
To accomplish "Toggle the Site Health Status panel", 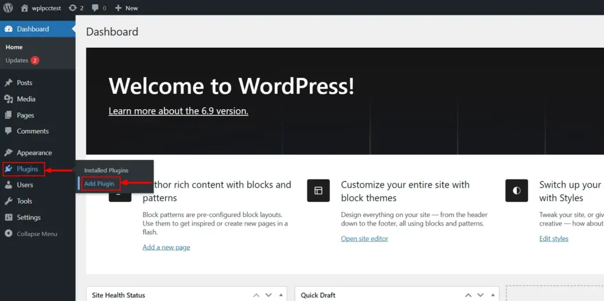I will [281, 295].
